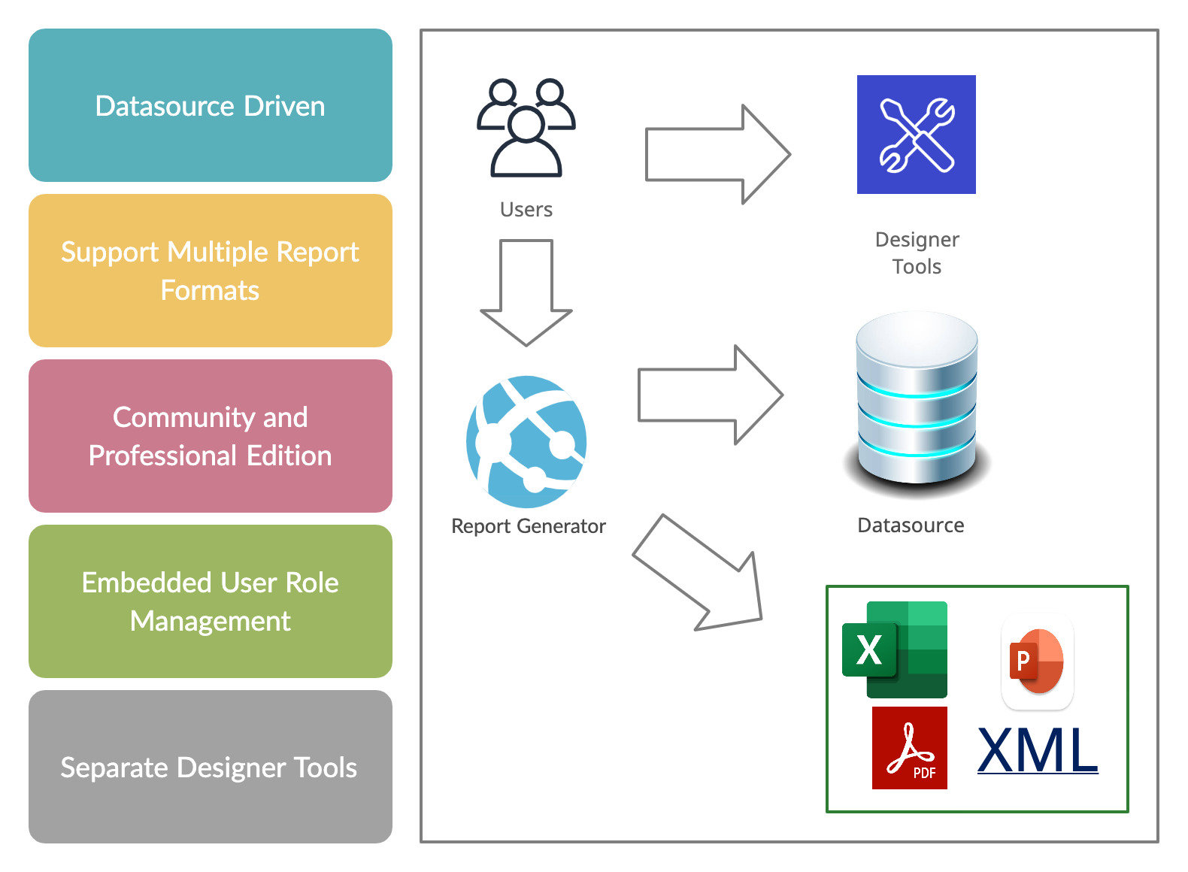Viewport: 1188px width, 872px height.
Task: Click the Separate Designer Tools box
Action: (211, 767)
